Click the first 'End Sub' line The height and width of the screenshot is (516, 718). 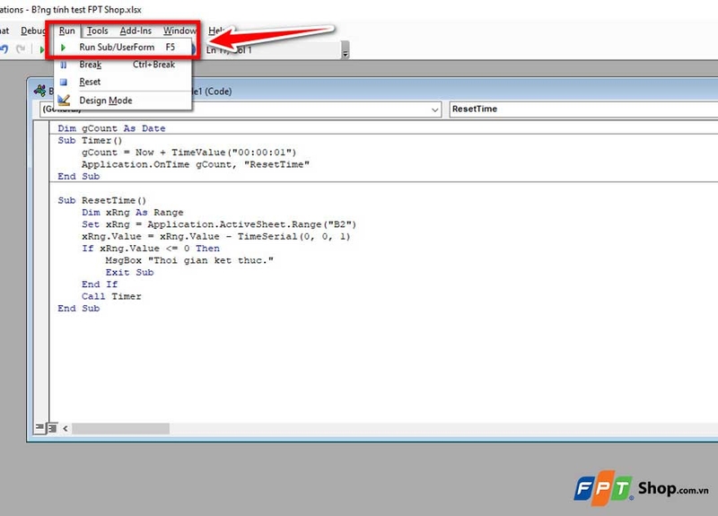pyautogui.click(x=78, y=176)
